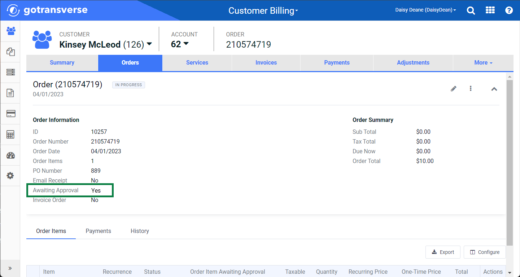This screenshot has width=520, height=277.
Task: Open the applications grid icon
Action: pyautogui.click(x=490, y=10)
